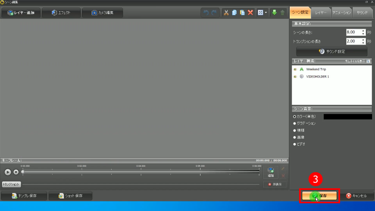Screen dimensions: 375x211
Task: Click the black background color swatch
Action: (347, 116)
